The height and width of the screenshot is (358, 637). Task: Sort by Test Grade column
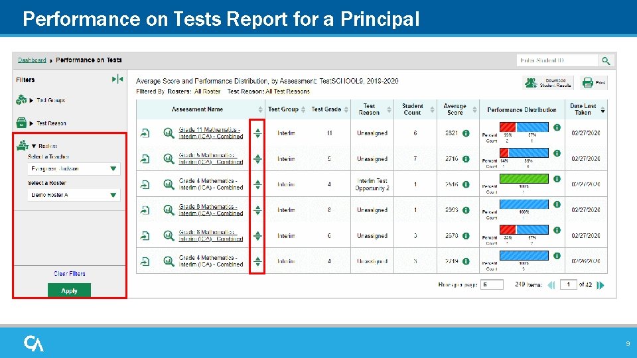click(346, 109)
